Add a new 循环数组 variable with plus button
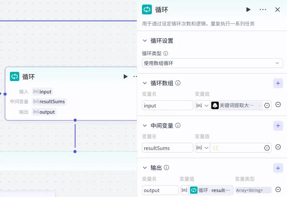287x197 pixels. tap(278, 83)
